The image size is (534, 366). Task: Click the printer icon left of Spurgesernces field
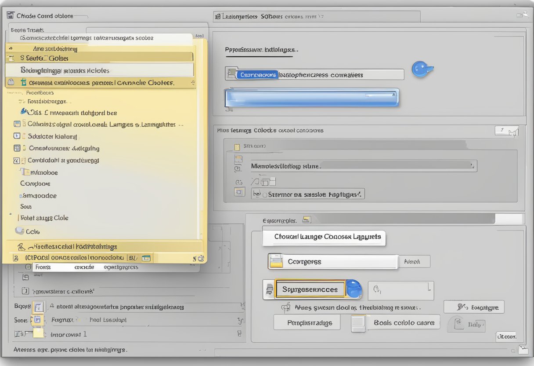(269, 289)
